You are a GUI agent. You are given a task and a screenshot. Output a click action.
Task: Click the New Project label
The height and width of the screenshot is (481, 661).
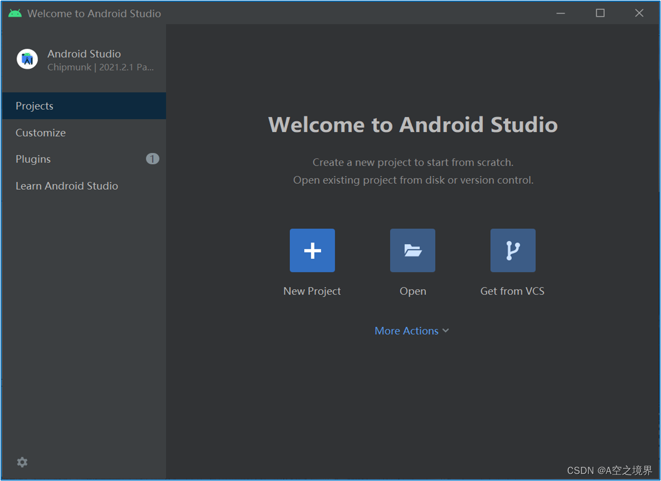(312, 291)
